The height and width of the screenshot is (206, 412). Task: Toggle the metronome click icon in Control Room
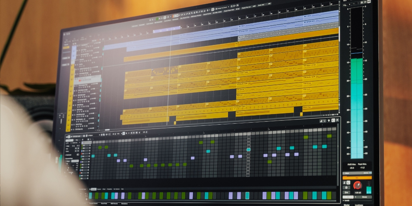(344, 183)
